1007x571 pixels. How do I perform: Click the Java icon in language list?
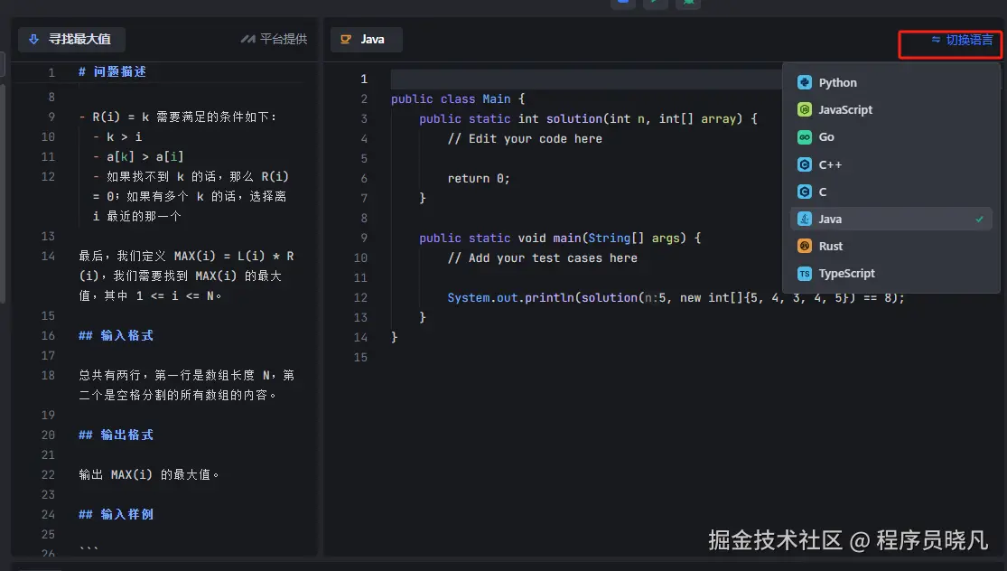804,219
